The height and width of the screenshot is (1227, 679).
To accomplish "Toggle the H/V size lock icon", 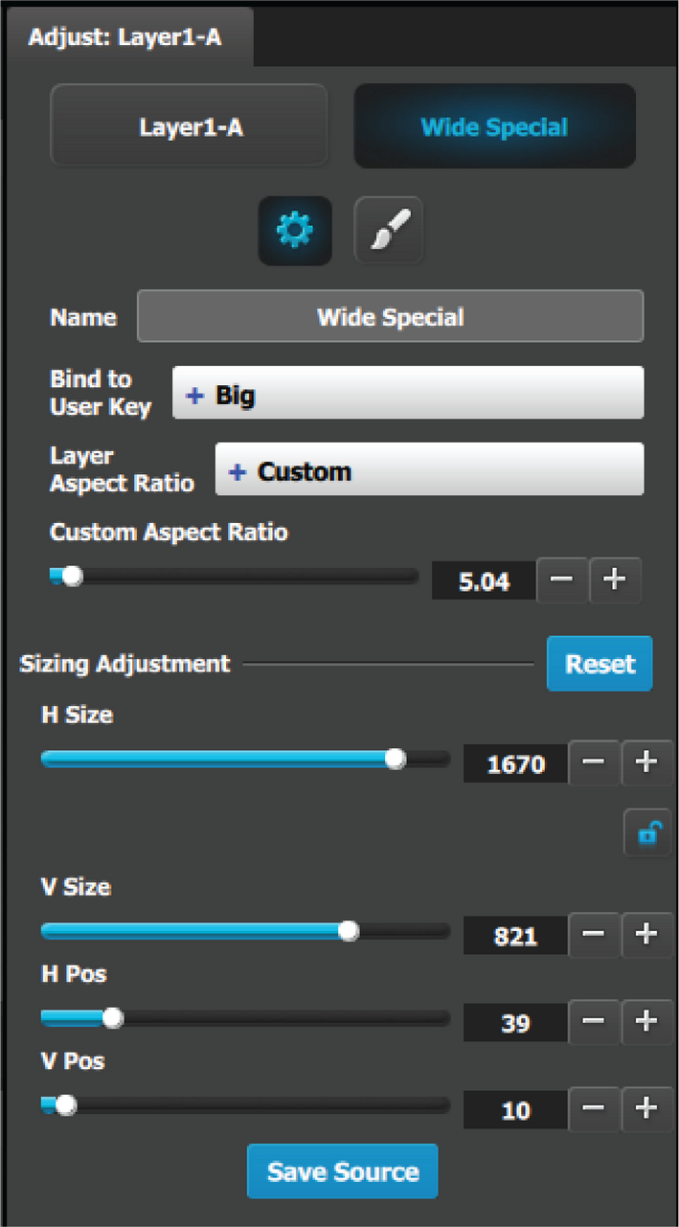I will [648, 833].
